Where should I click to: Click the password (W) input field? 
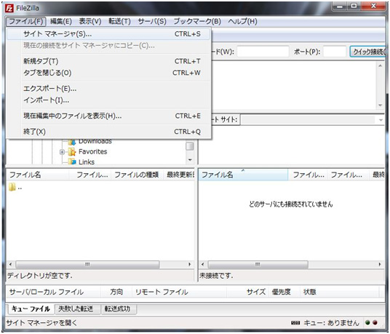point(263,52)
